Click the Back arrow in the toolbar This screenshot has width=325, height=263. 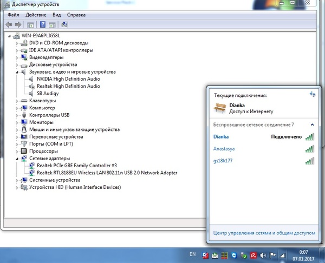[x=9, y=25]
